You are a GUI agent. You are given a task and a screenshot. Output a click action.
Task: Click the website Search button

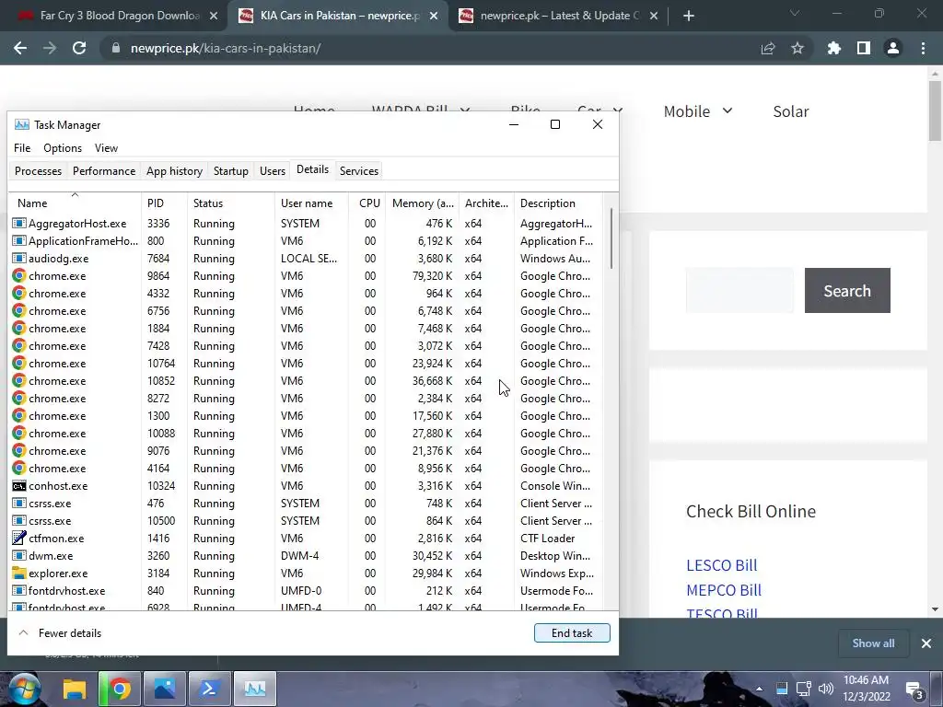pyautogui.click(x=847, y=290)
